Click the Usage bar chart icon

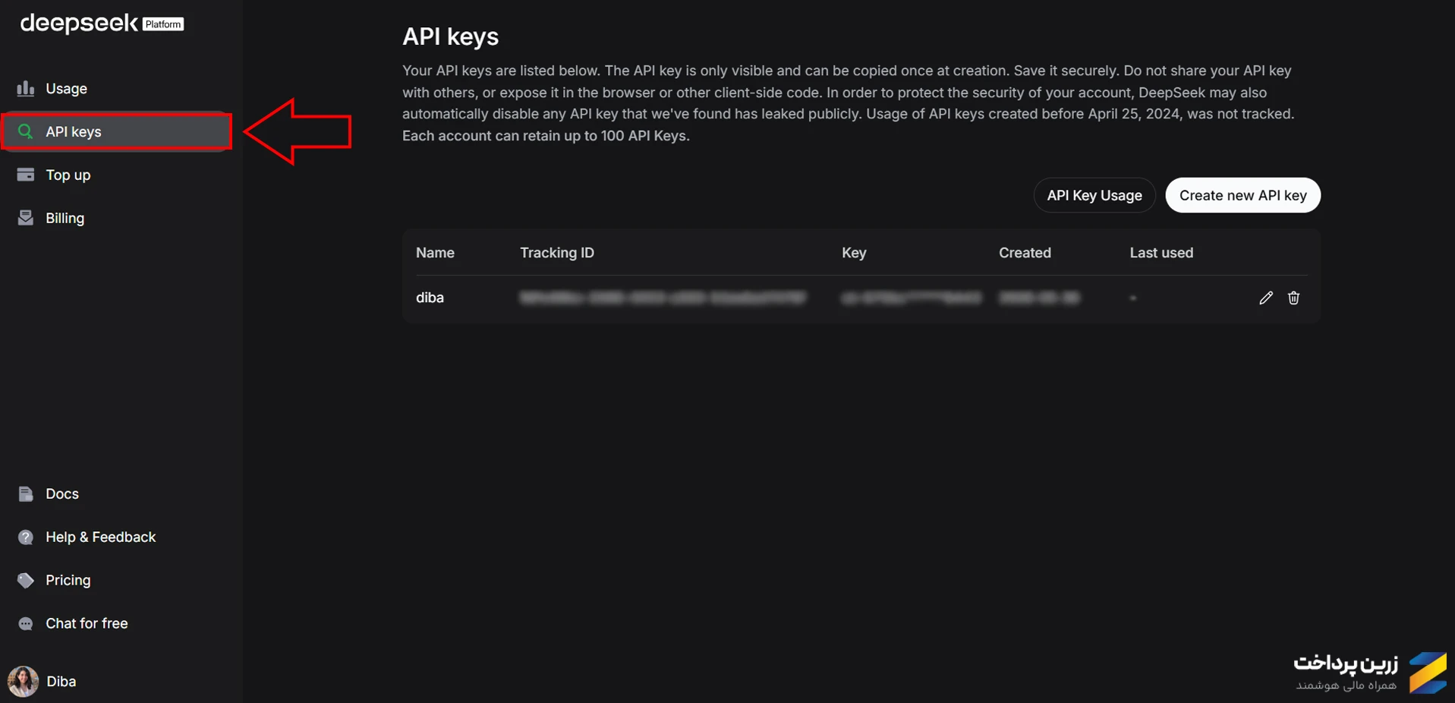pyautogui.click(x=26, y=88)
